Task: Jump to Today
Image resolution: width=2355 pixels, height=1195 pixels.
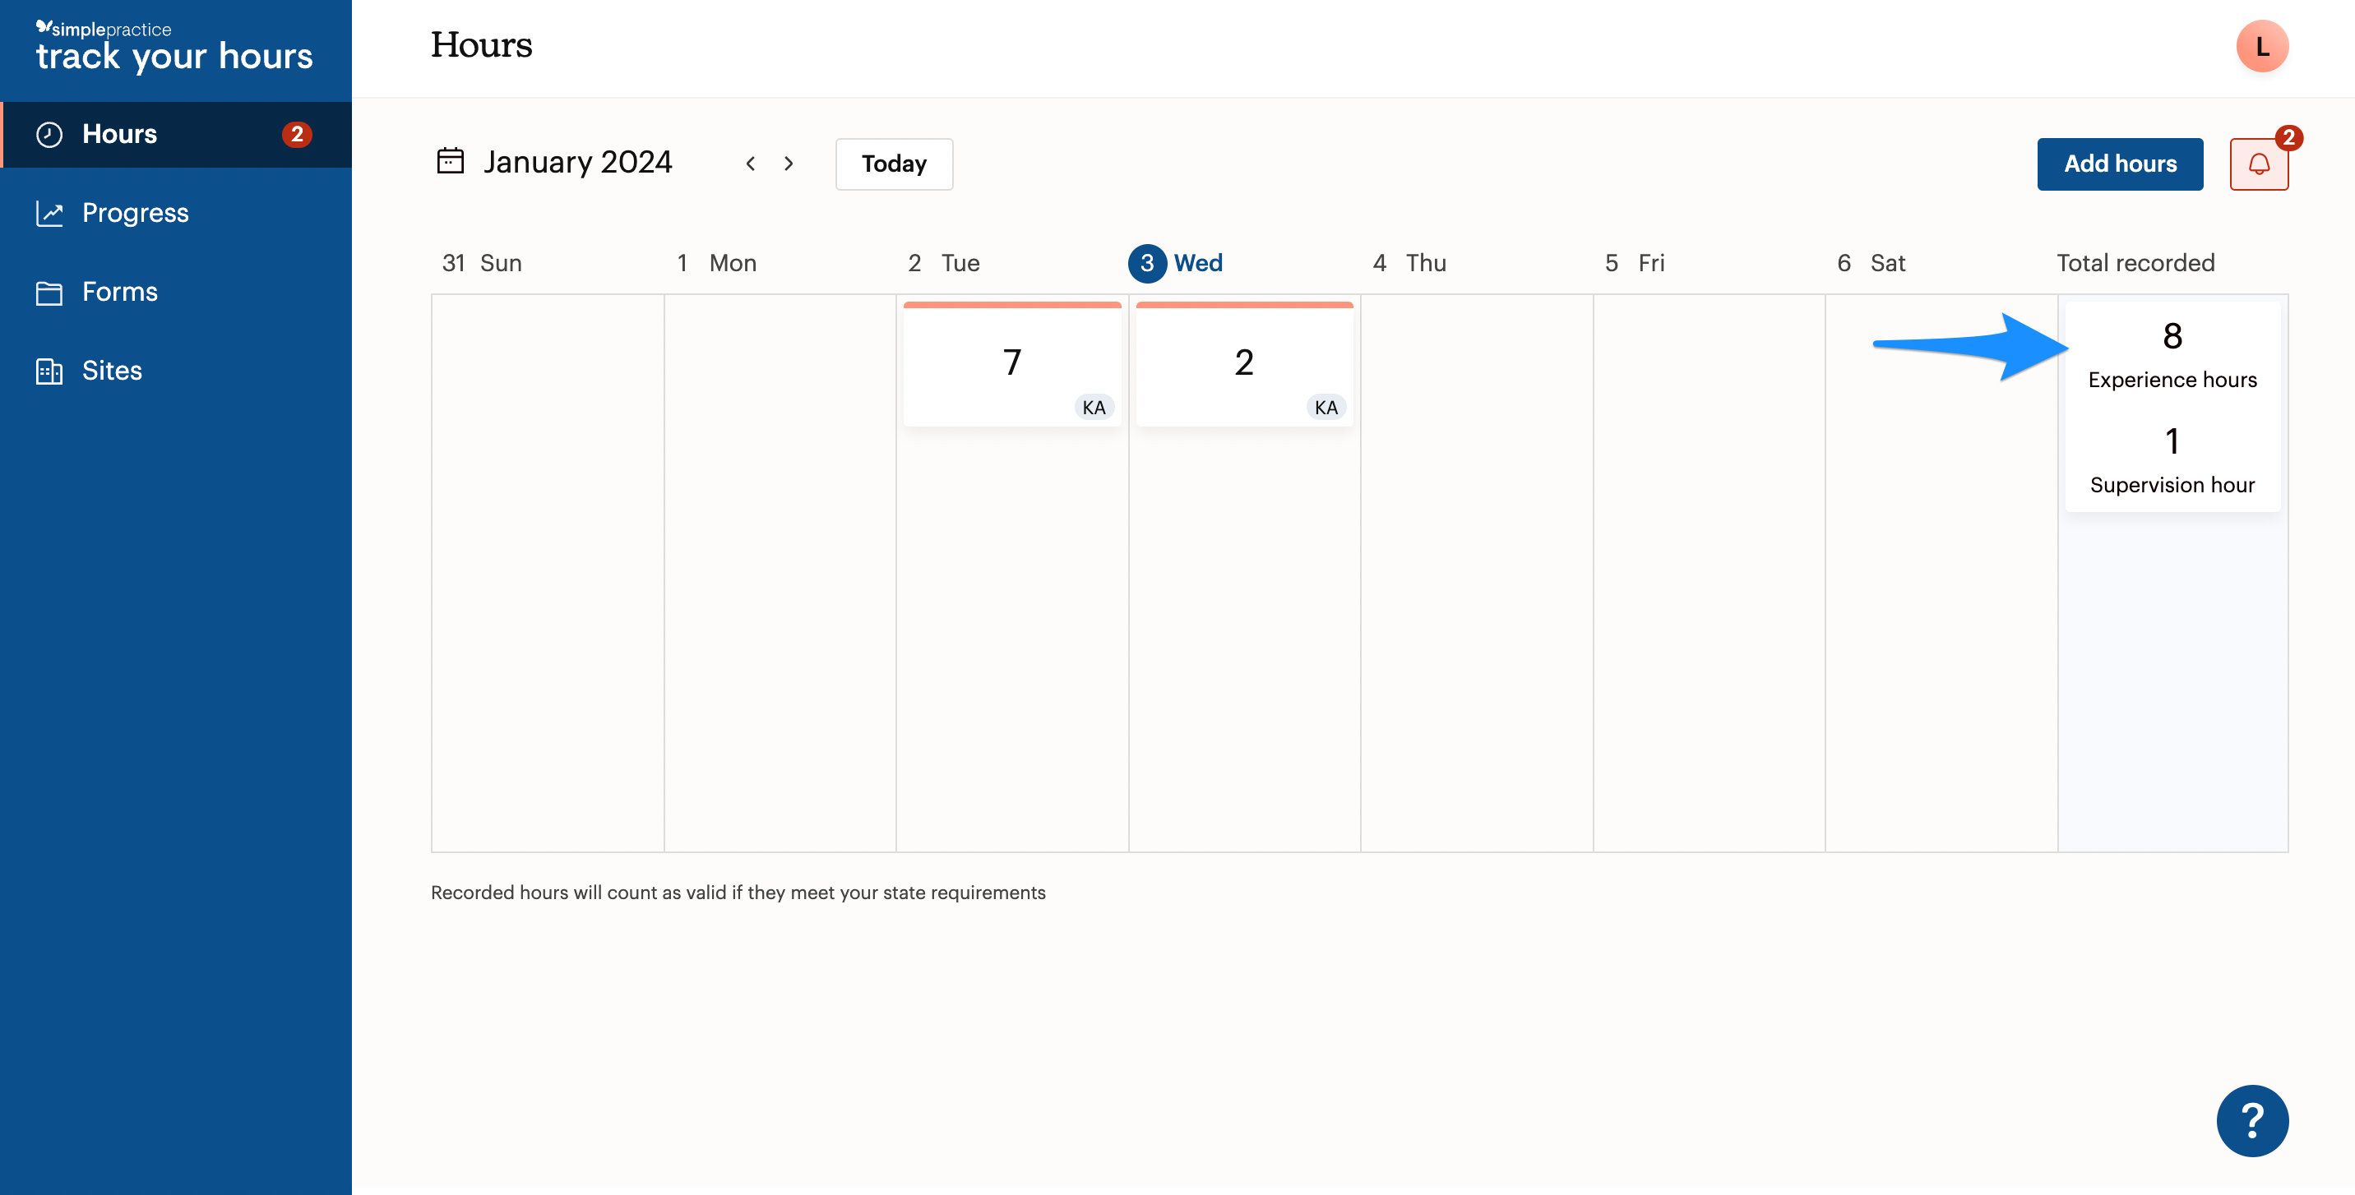Action: pyautogui.click(x=893, y=164)
